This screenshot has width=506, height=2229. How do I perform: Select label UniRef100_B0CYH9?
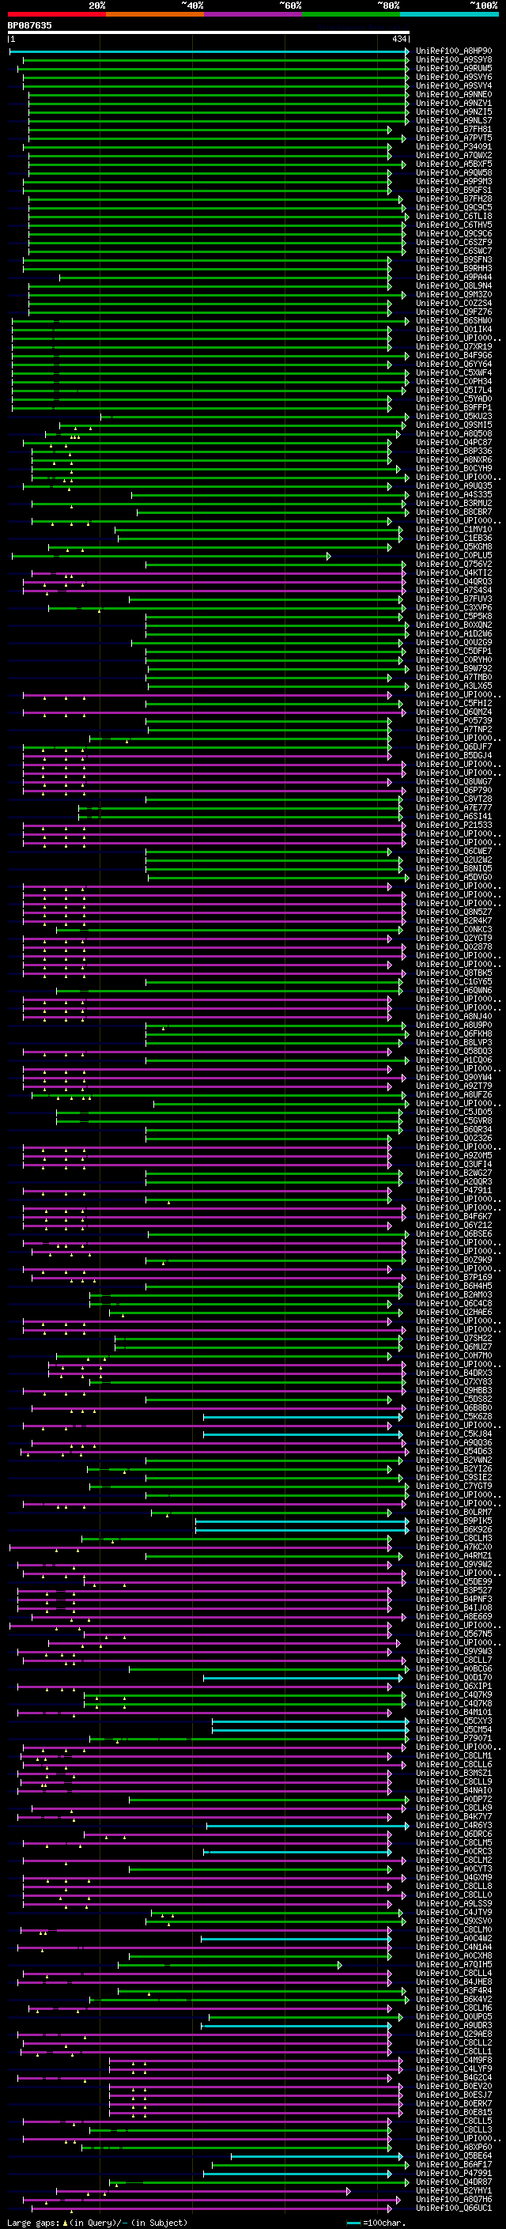pyautogui.click(x=454, y=469)
